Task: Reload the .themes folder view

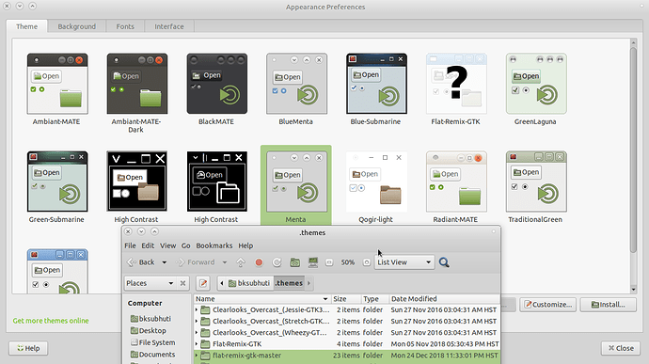Action: click(x=277, y=262)
